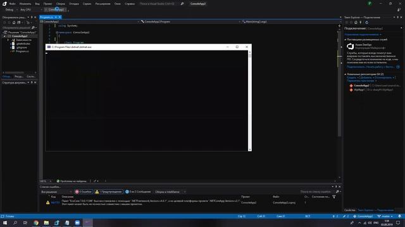405x227 pixels.
Task: Click the Azure DevOps logo icon
Action: (350, 46)
